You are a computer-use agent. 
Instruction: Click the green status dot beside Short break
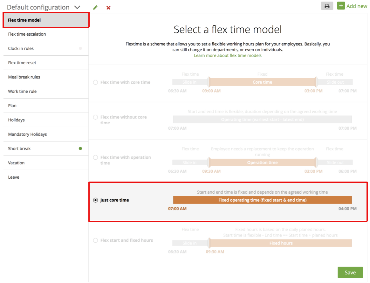pyautogui.click(x=81, y=148)
